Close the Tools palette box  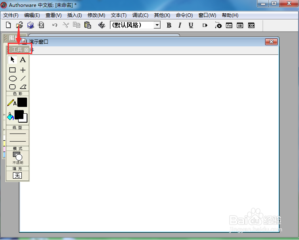click(x=27, y=50)
